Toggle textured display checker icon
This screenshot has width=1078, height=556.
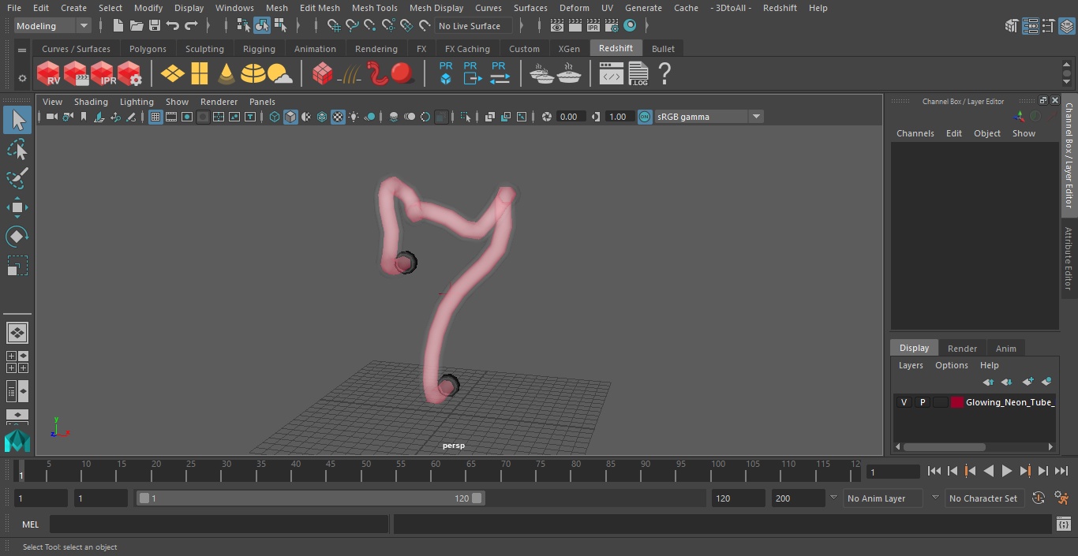click(x=338, y=117)
